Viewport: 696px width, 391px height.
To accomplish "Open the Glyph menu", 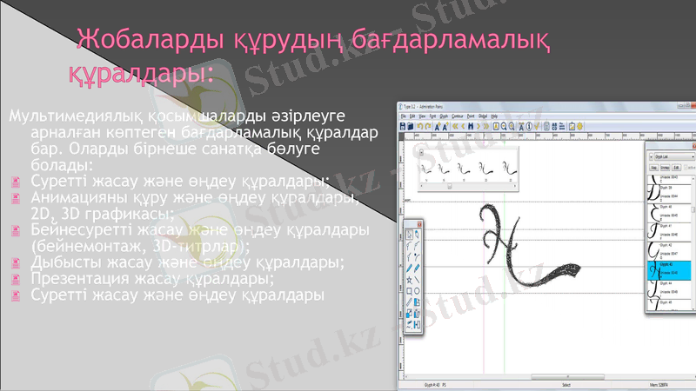I will [444, 116].
